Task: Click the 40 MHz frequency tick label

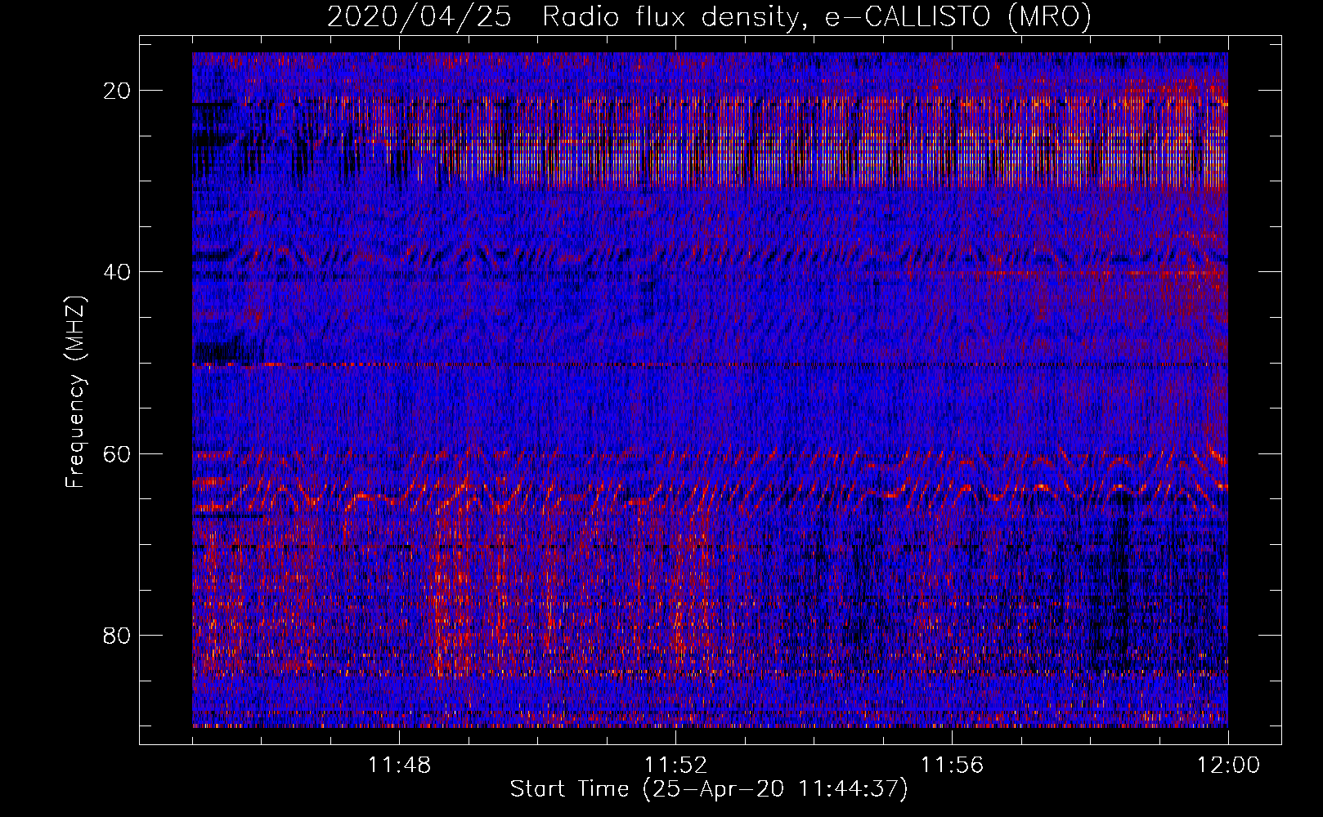Action: point(118,272)
